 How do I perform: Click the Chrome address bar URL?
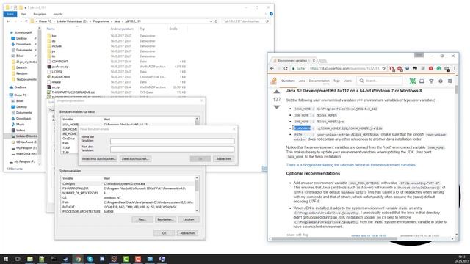344,68
